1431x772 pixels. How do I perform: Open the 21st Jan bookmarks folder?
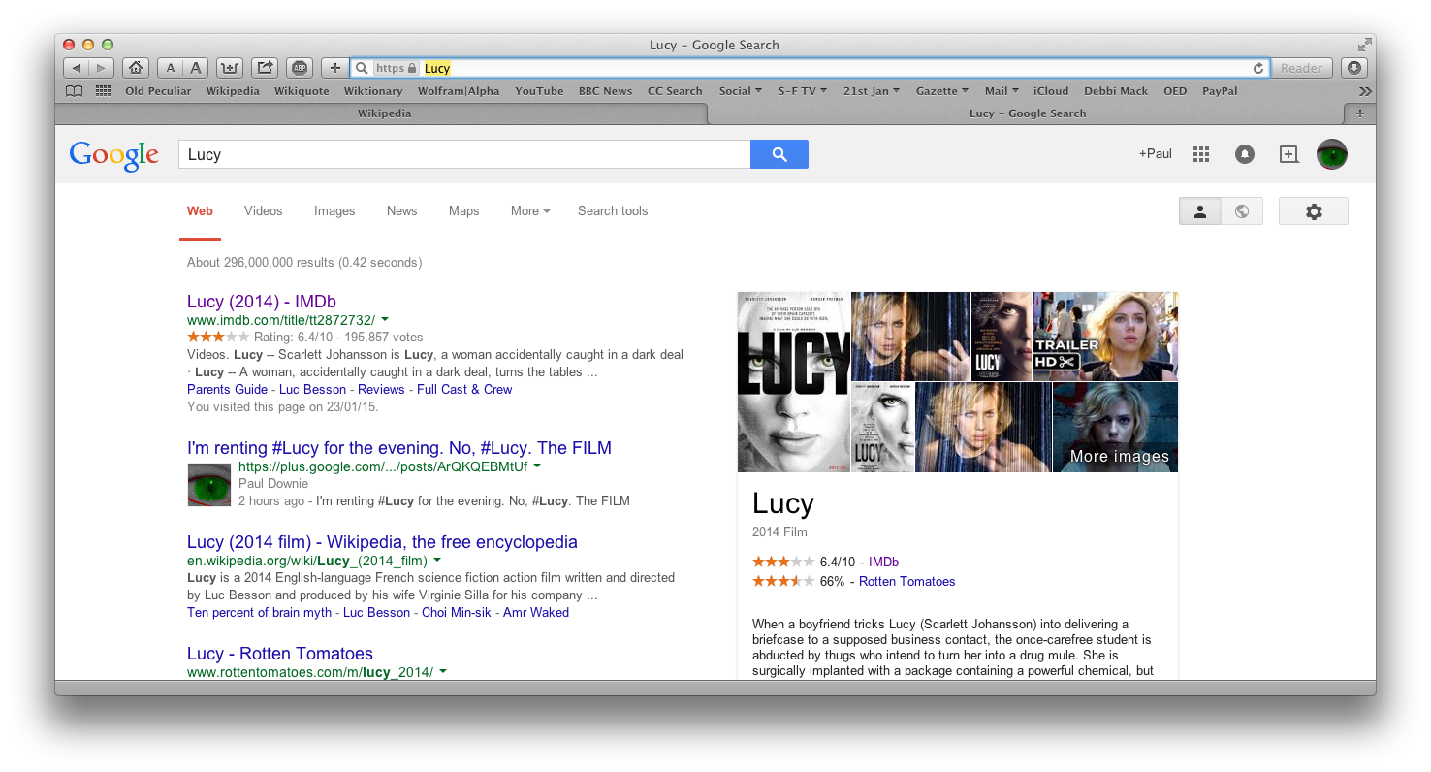click(x=872, y=91)
